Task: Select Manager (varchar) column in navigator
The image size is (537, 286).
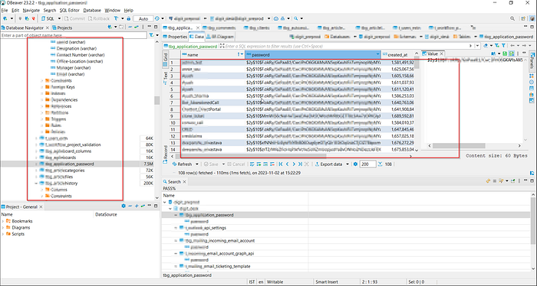Action: 74,67
